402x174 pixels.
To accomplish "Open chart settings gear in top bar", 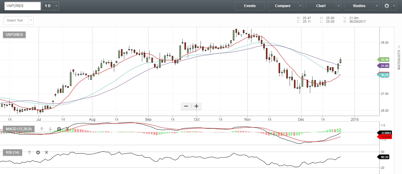I will tap(387, 6).
